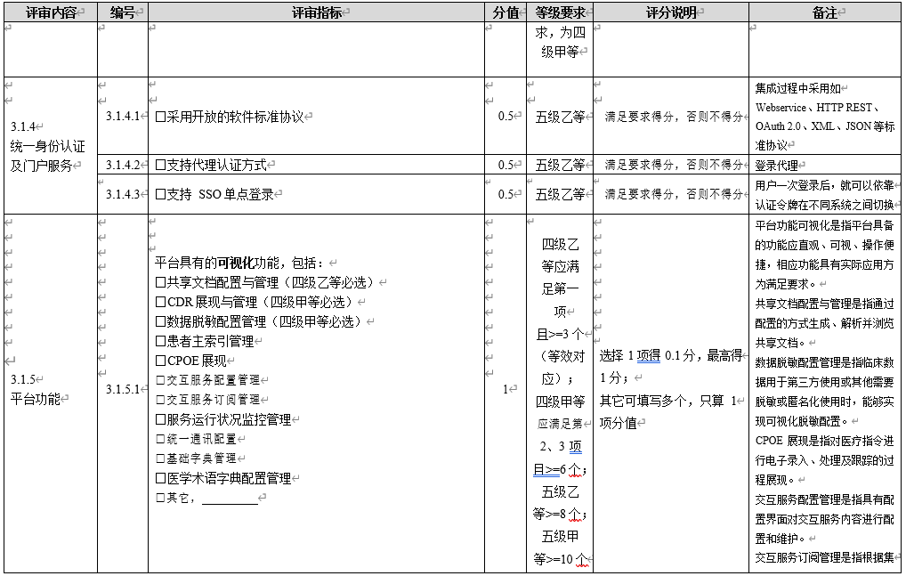Tick the CDR 展现与管理 checkbox
This screenshot has height=576, width=906.
point(160,302)
